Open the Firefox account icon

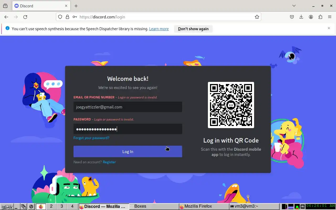click(311, 17)
